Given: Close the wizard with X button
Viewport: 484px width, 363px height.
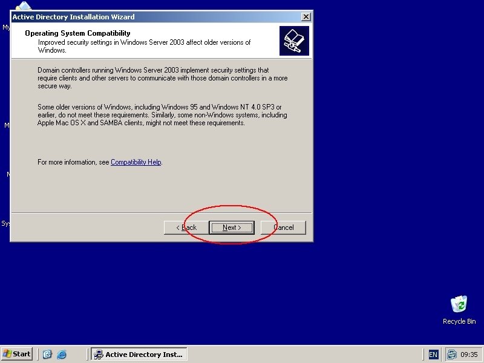Looking at the screenshot, I should (x=306, y=17).
